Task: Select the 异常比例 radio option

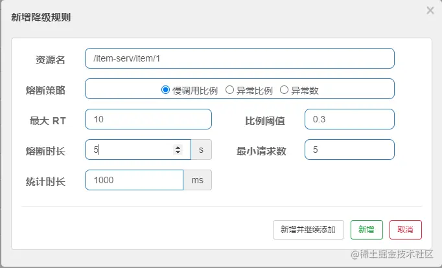Action: [229, 90]
